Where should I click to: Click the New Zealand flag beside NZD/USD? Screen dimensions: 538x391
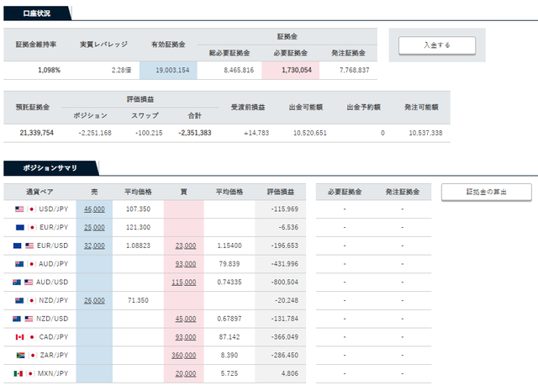tap(17, 319)
